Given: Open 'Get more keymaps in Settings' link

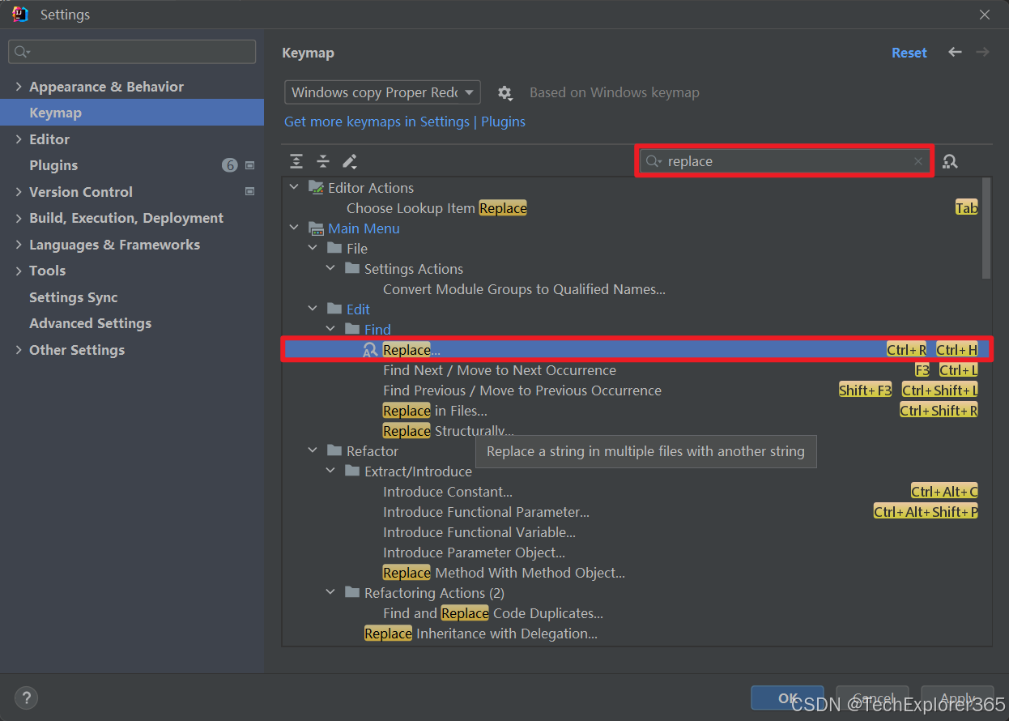Looking at the screenshot, I should [377, 122].
